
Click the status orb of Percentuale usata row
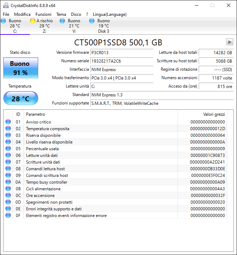(8, 148)
